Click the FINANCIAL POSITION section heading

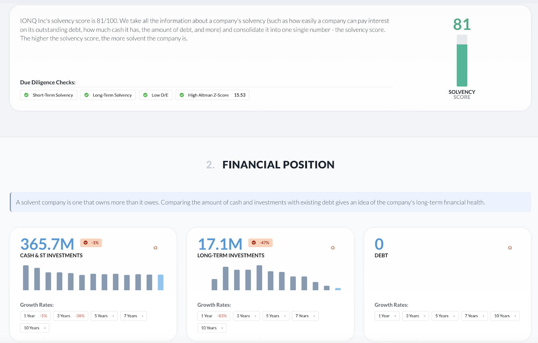click(x=278, y=165)
